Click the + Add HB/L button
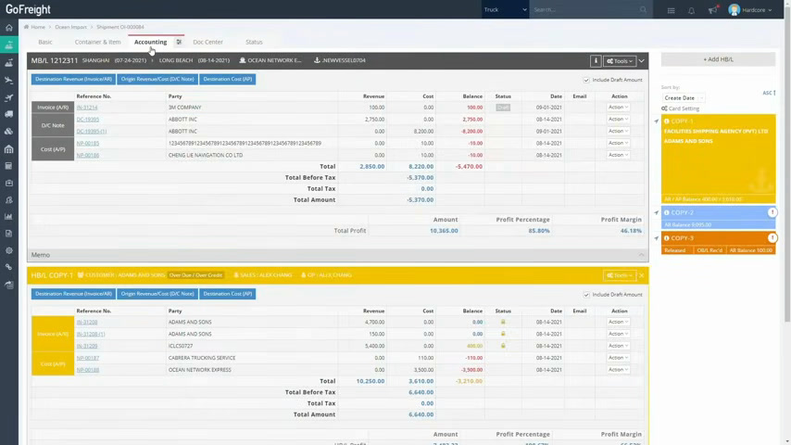The image size is (791, 445). click(x=719, y=59)
